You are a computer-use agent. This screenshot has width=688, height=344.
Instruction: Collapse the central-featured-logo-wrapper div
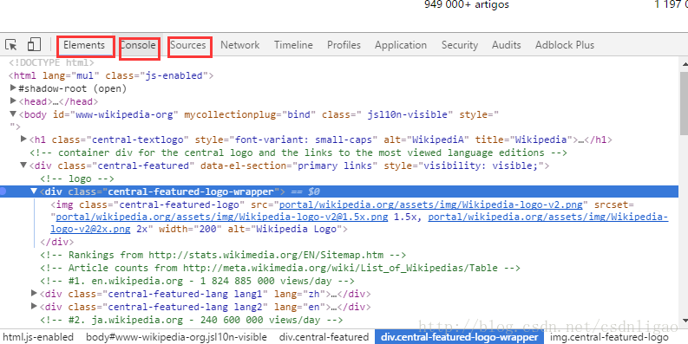tap(34, 191)
